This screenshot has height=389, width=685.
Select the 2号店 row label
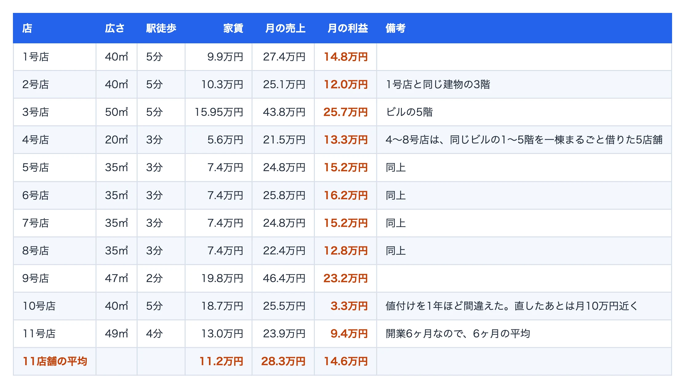click(36, 84)
